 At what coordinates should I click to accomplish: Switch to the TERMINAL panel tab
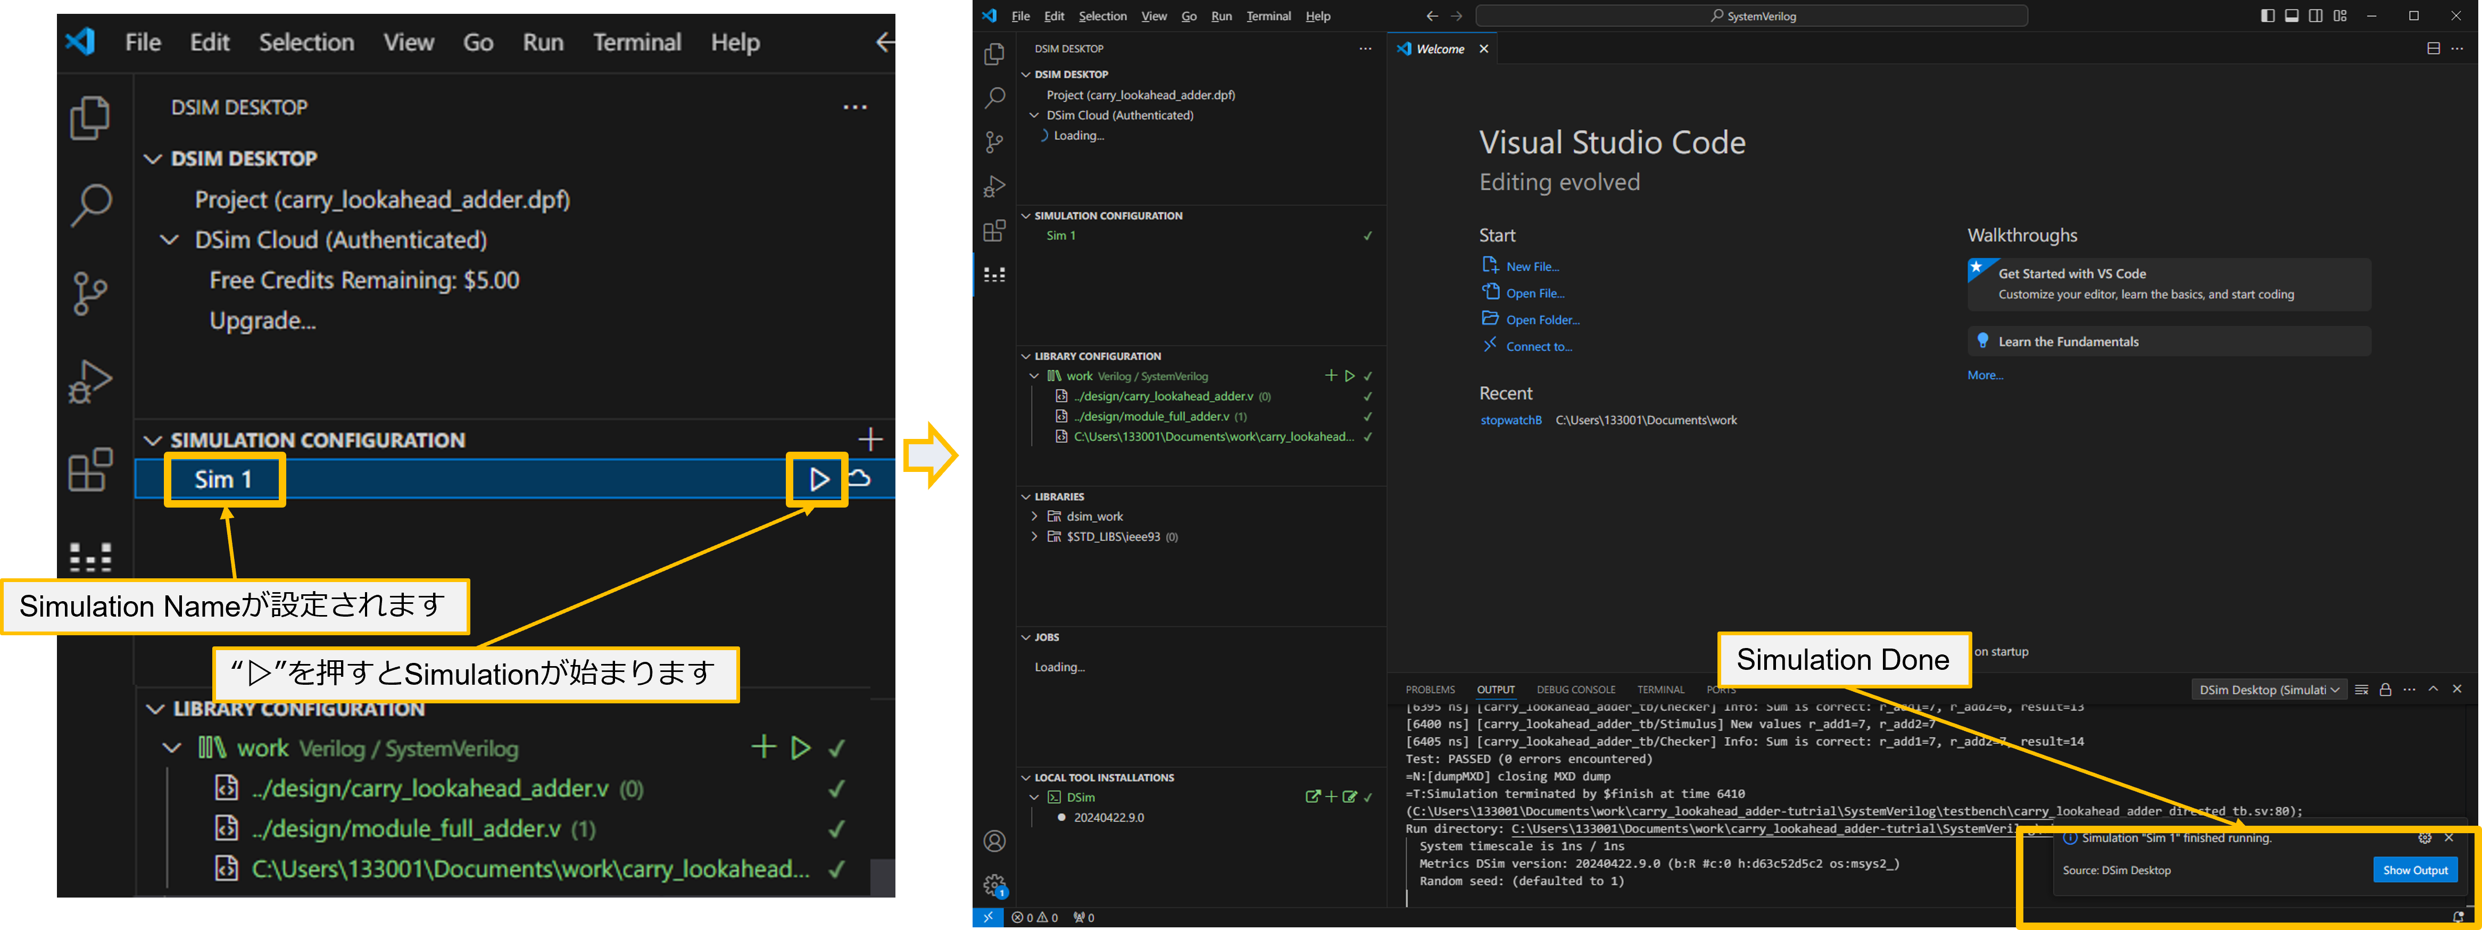point(1660,689)
